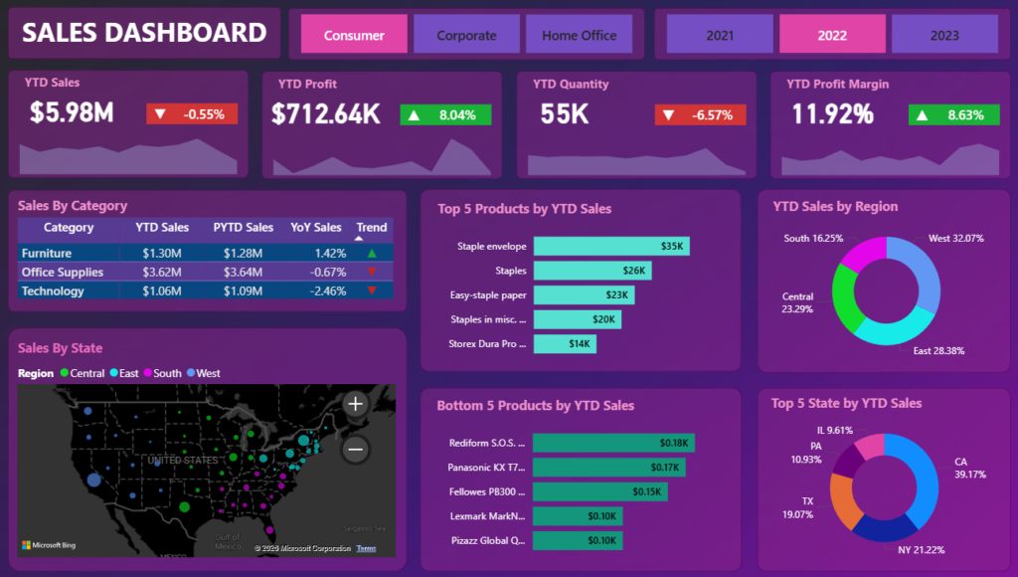Select the 2022 year button
The image size is (1018, 577).
(x=832, y=35)
